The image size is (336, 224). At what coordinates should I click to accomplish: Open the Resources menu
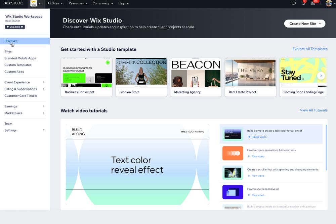(x=78, y=3)
